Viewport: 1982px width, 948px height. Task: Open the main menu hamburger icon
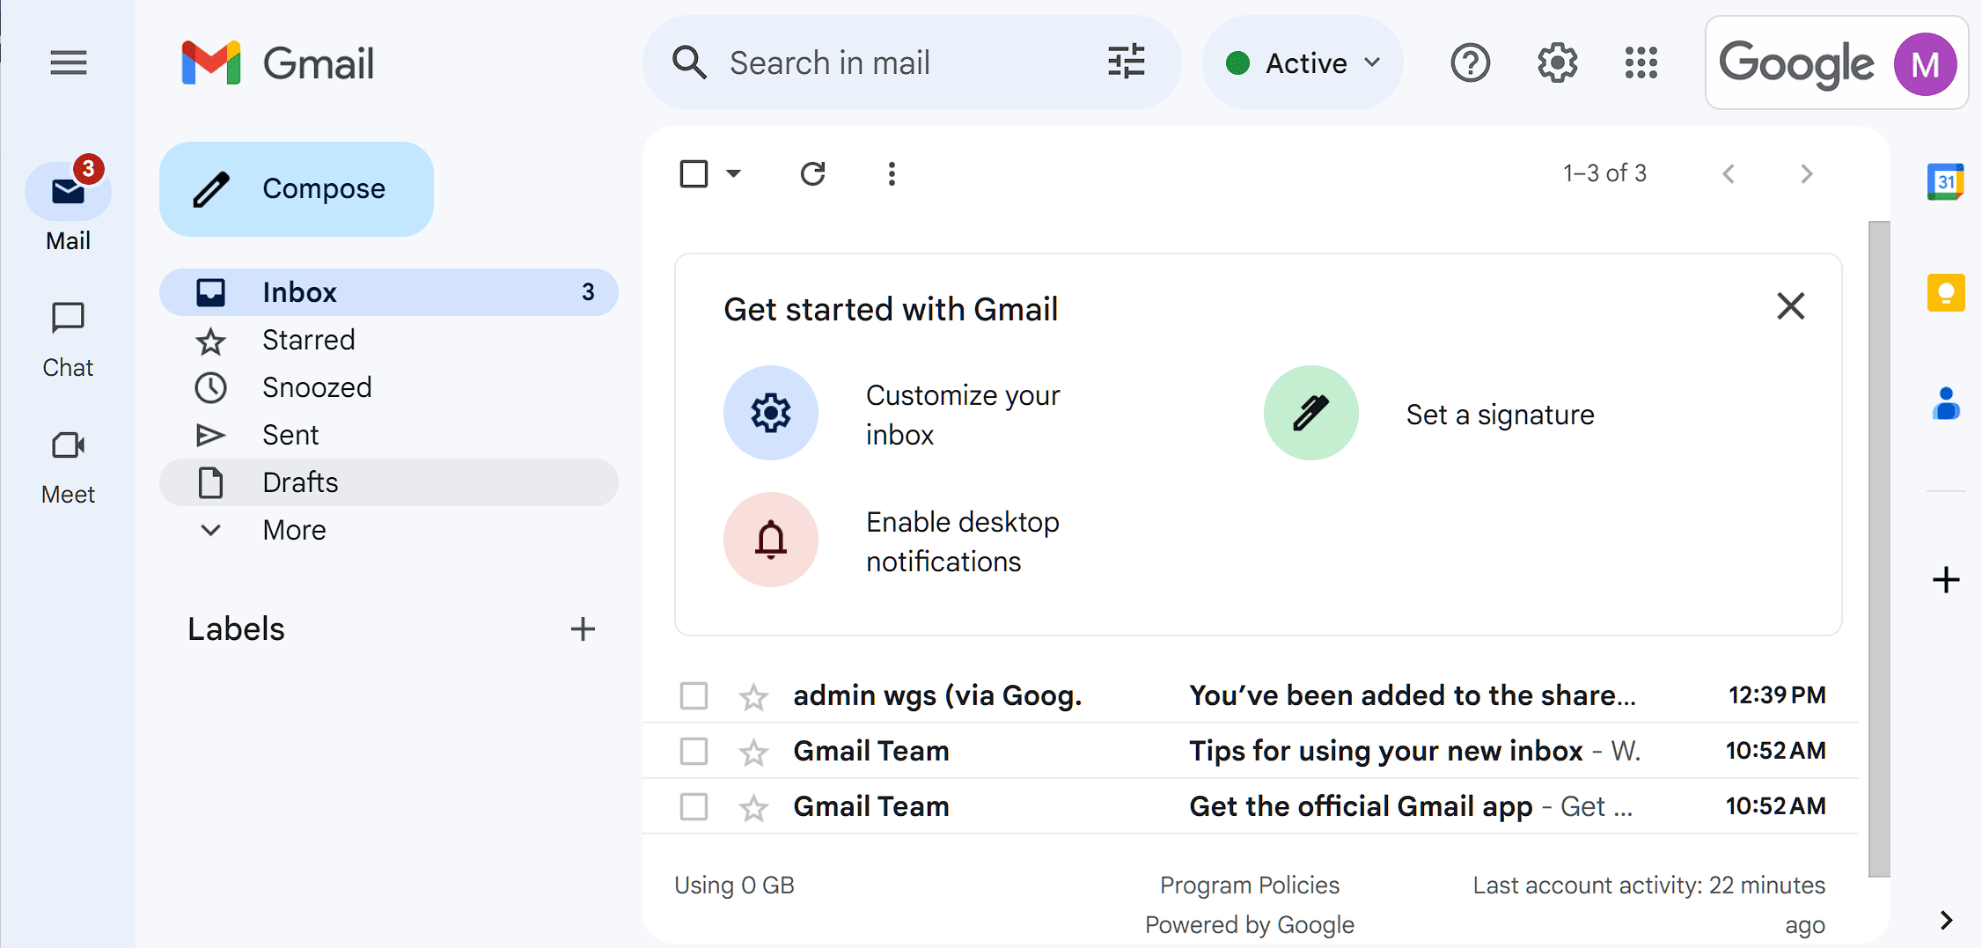coord(68,62)
